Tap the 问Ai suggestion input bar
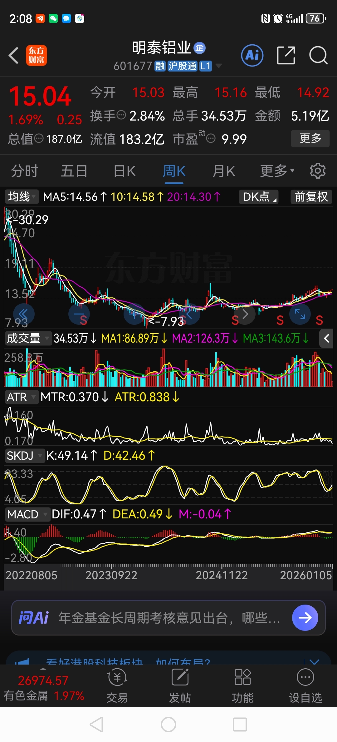Image resolution: width=337 pixels, height=742 pixels. click(x=168, y=617)
